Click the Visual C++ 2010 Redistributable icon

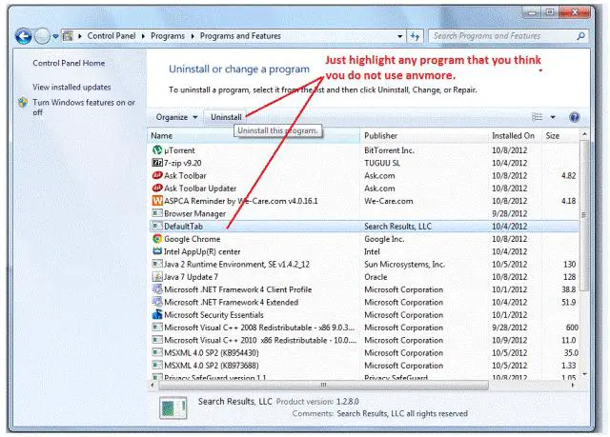157,340
